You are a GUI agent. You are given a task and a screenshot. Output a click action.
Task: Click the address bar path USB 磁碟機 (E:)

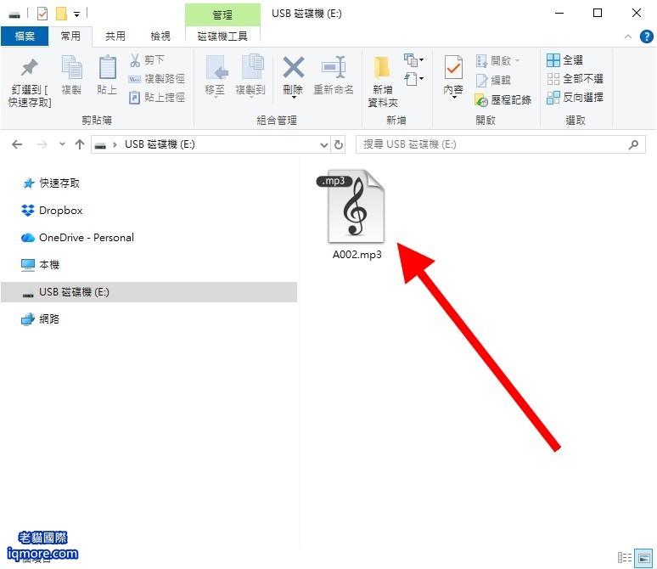(160, 144)
